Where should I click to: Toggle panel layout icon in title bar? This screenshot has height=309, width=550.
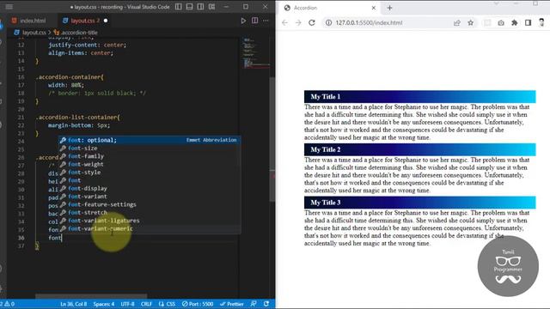tap(189, 7)
